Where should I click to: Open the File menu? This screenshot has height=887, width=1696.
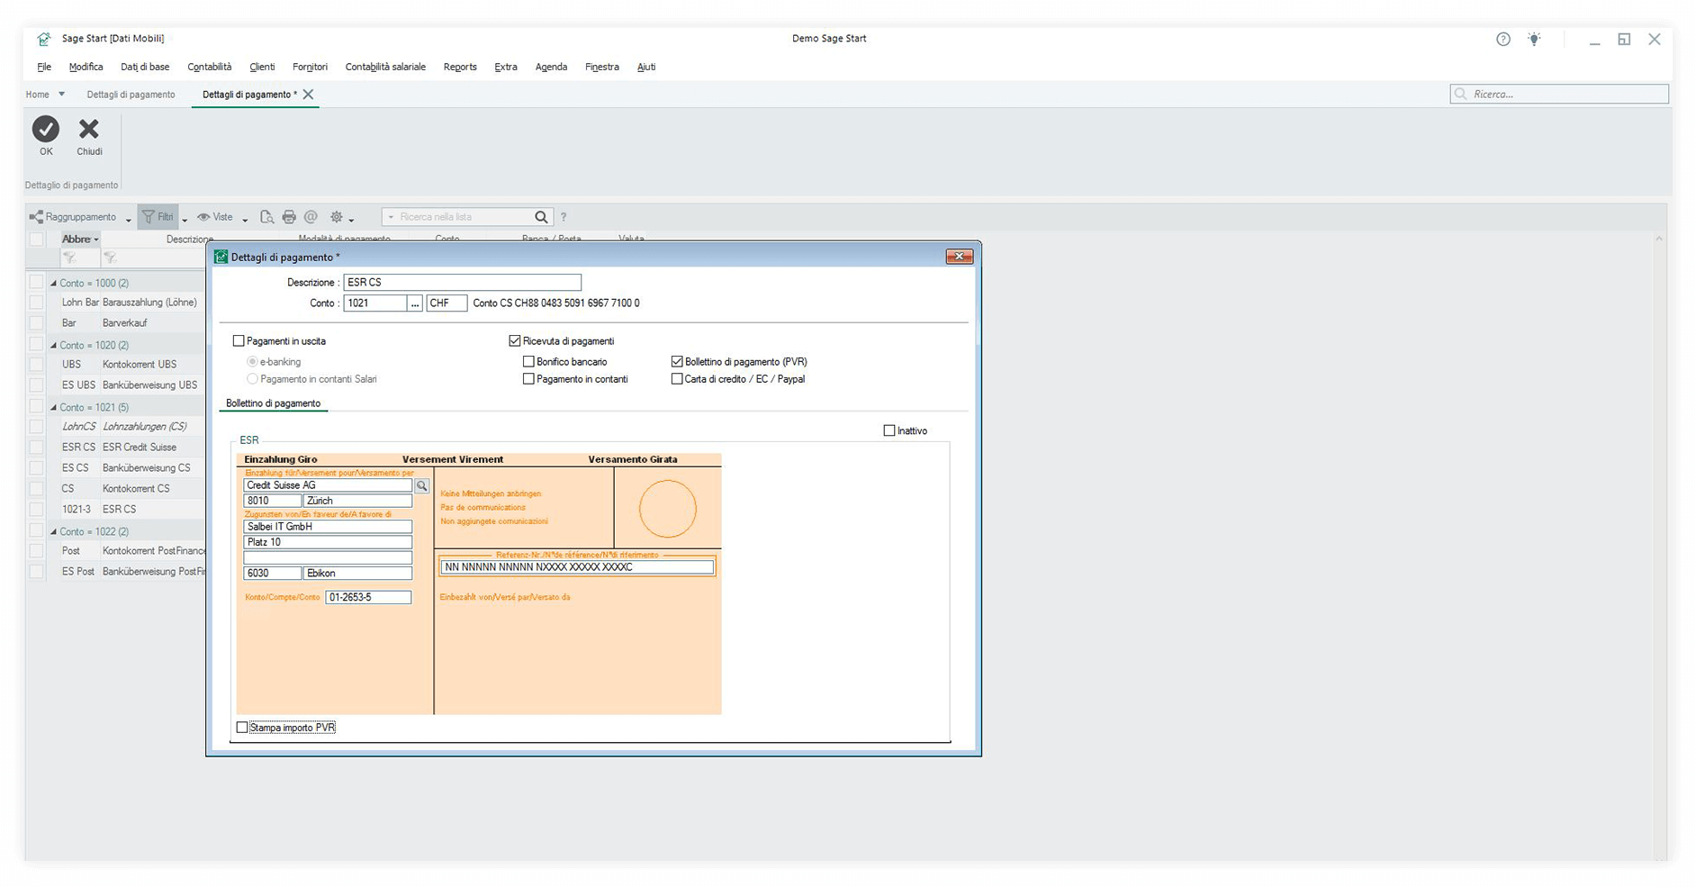point(44,67)
